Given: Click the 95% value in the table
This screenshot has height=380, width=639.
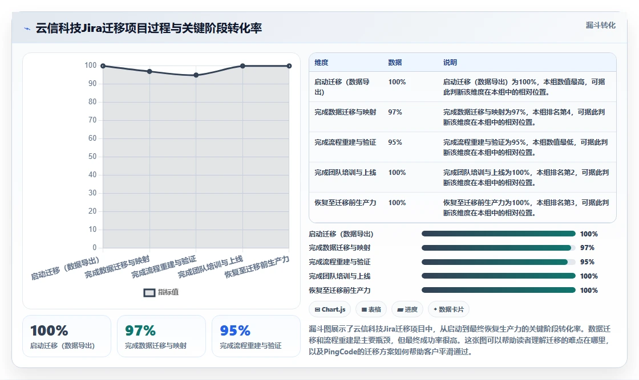Looking at the screenshot, I should click(x=395, y=142).
